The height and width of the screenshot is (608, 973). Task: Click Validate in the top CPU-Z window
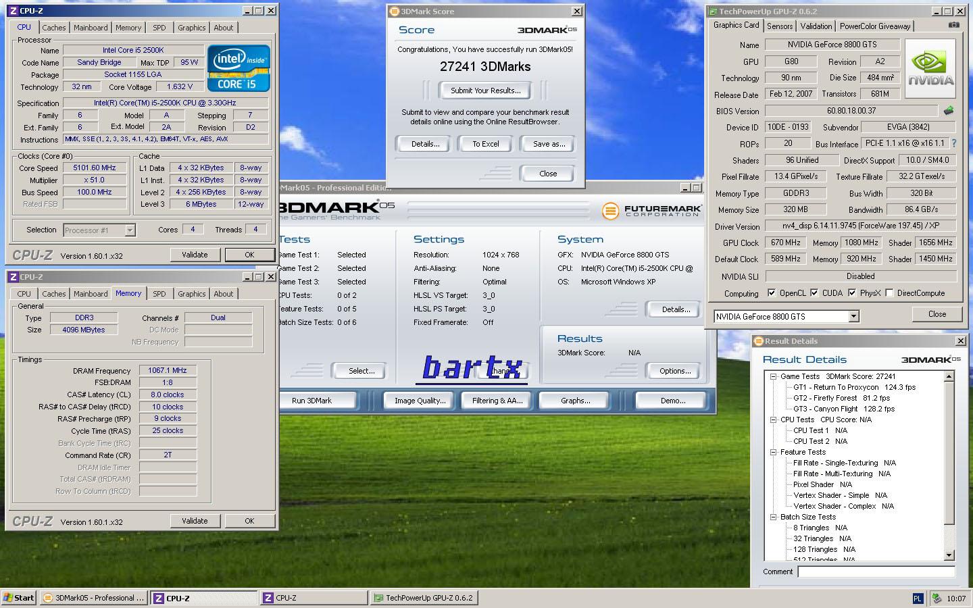point(195,255)
